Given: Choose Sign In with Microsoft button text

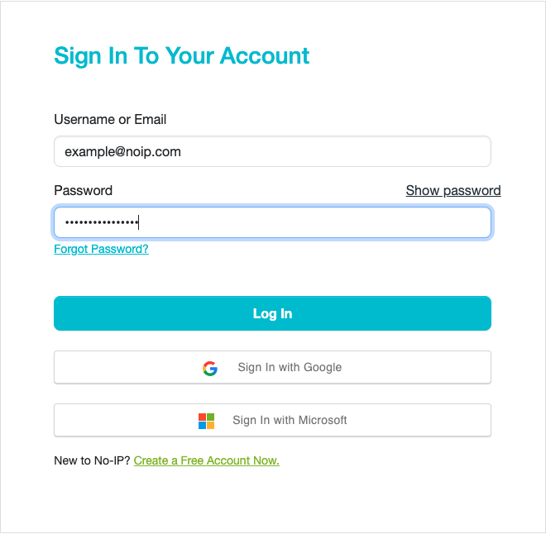Looking at the screenshot, I should 290,421.
